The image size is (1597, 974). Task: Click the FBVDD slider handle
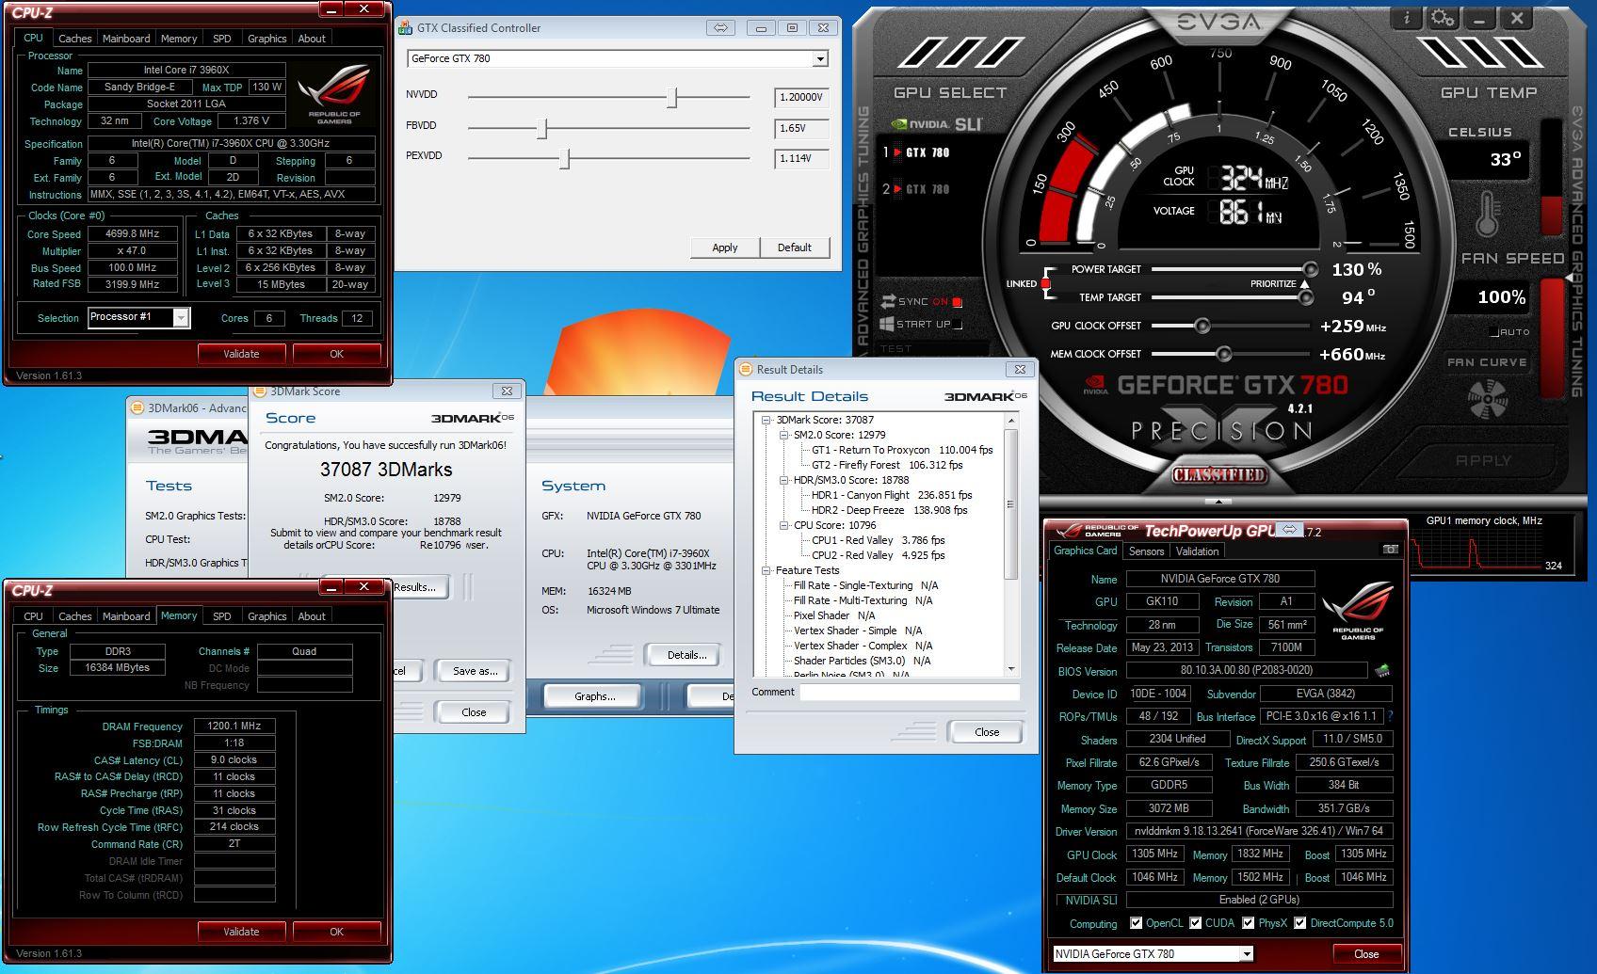541,128
